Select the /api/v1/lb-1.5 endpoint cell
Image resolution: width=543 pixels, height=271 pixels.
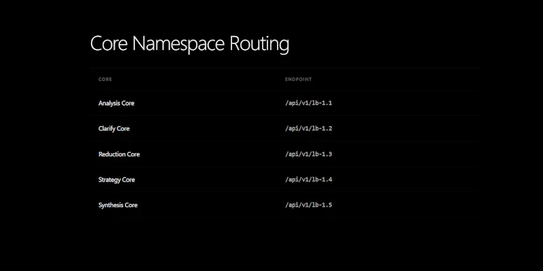[x=309, y=205]
